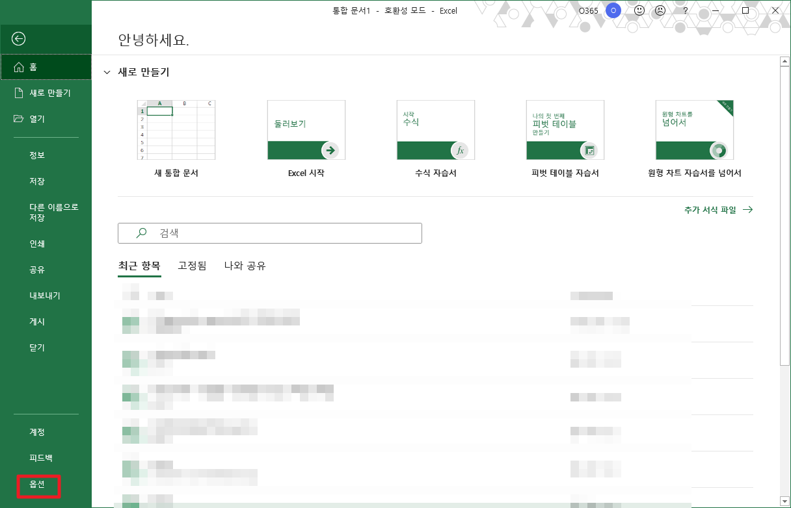Open the 내보내기 page

tap(46, 296)
